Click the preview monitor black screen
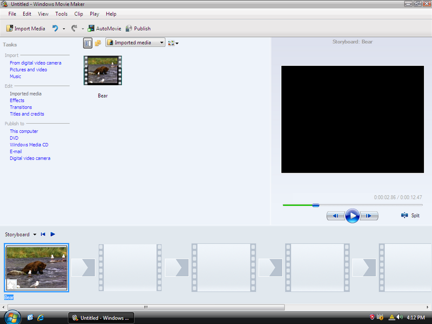This screenshot has height=324, width=432. pyautogui.click(x=353, y=119)
